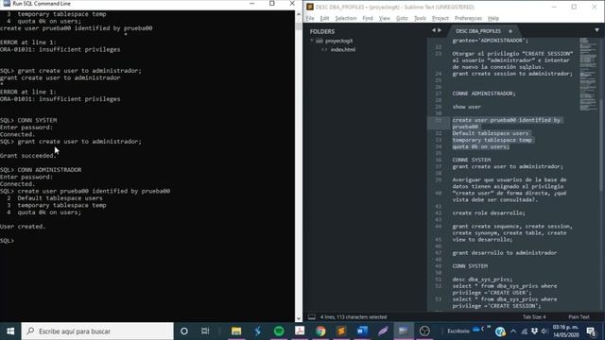The image size is (605, 340).
Task: Open Windows notification center
Action: pos(591,331)
